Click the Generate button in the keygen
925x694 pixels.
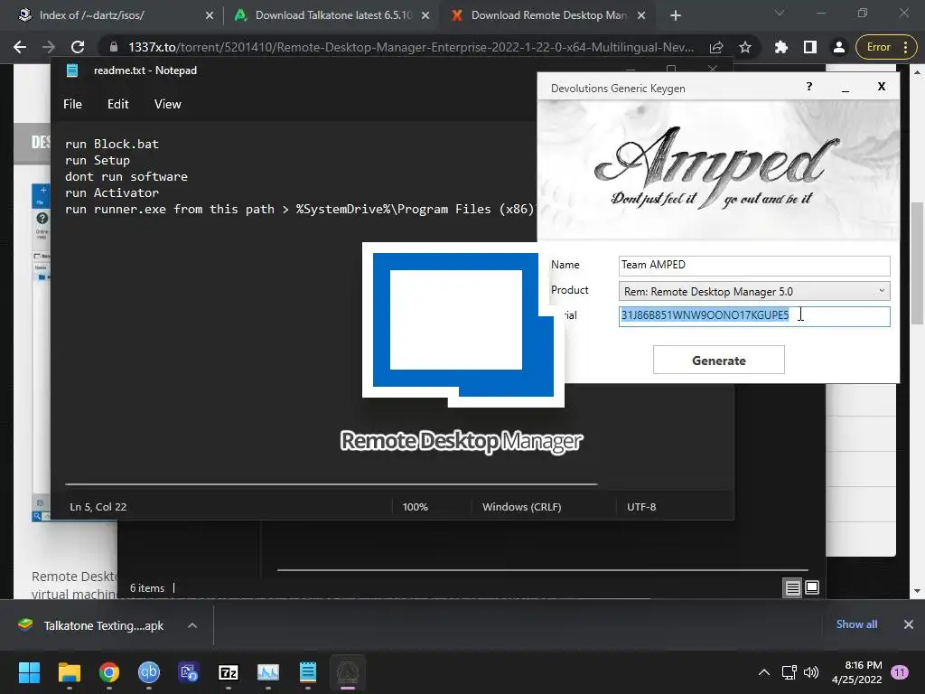(718, 360)
